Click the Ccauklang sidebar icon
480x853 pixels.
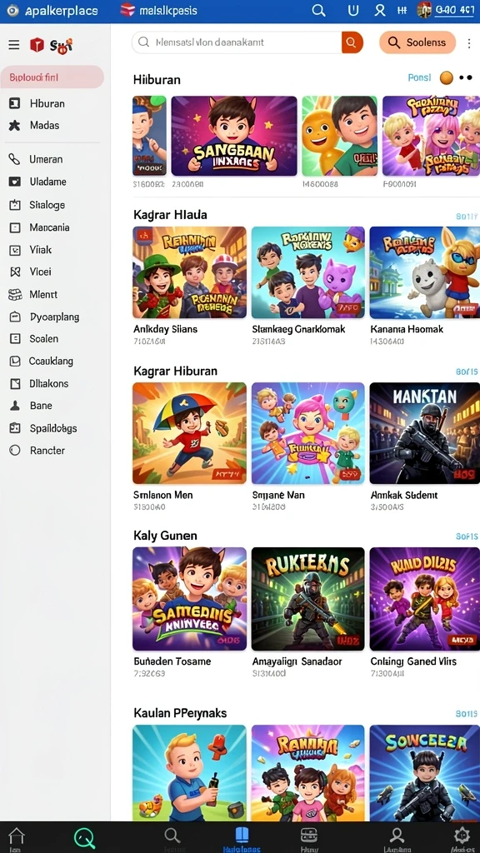click(x=15, y=361)
